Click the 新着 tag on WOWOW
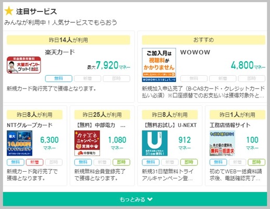 (x=223, y=79)
